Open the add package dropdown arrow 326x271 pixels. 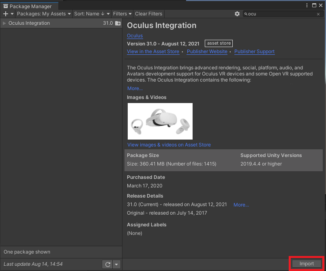point(12,14)
